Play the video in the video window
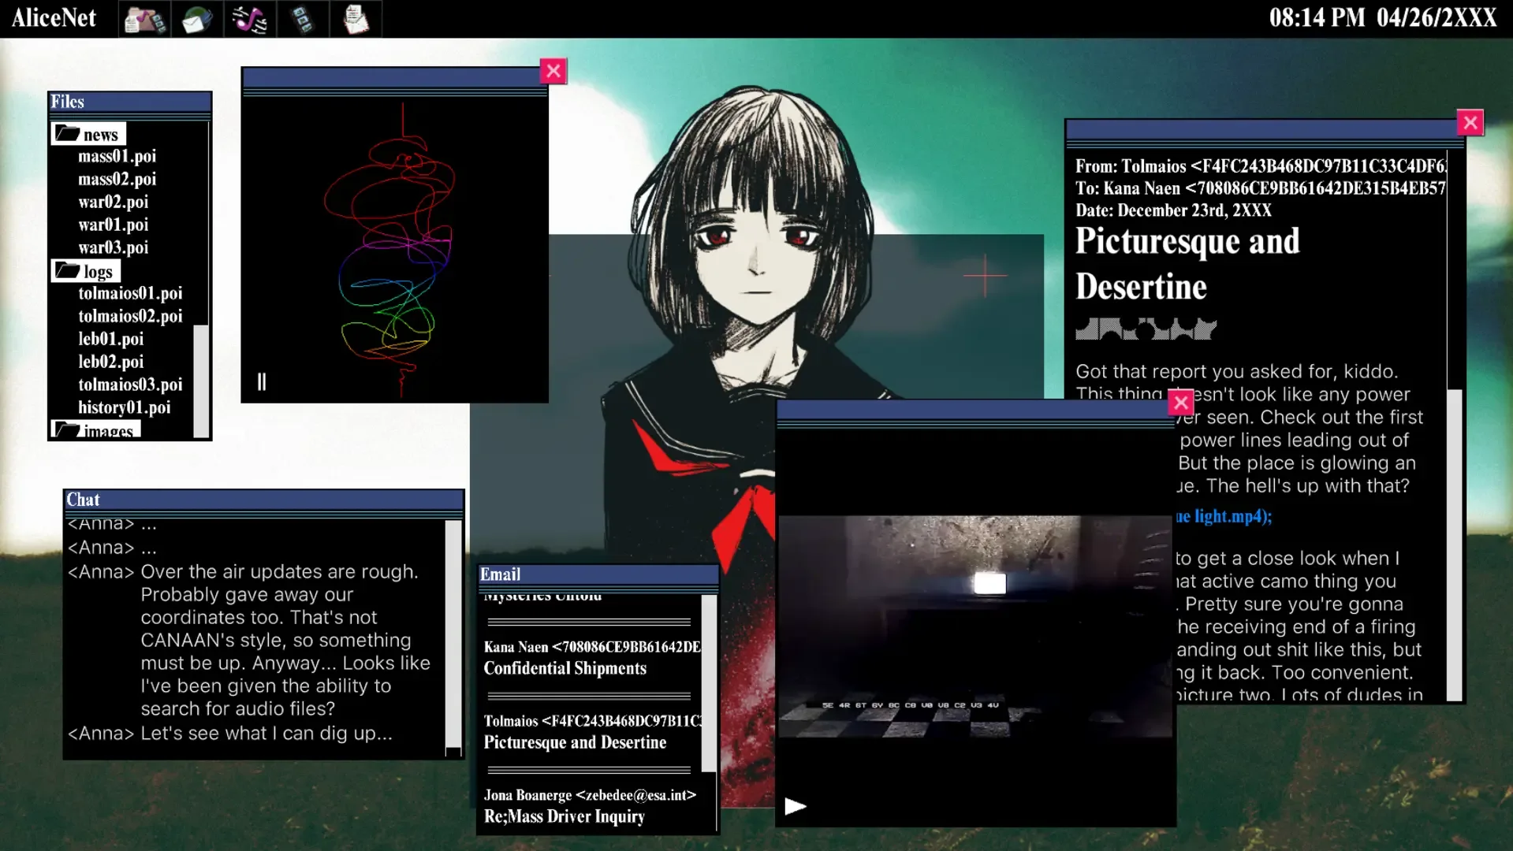 (795, 806)
